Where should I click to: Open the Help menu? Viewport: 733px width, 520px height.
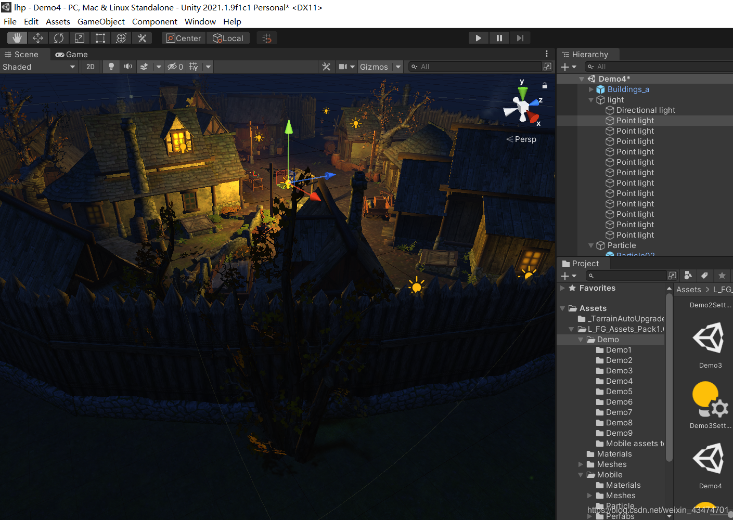point(232,21)
